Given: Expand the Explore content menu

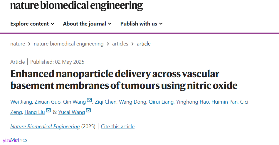Looking at the screenshot, I should [x=32, y=24].
